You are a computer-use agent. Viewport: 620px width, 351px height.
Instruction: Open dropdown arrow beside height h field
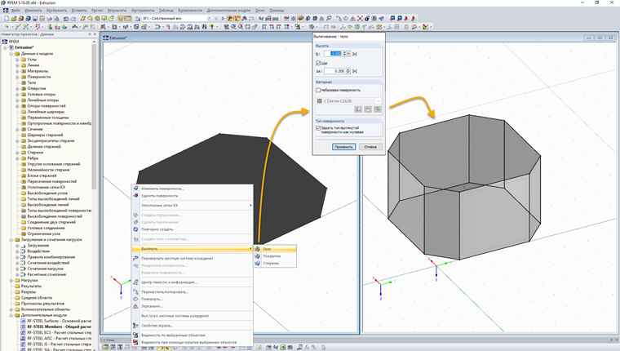pos(348,53)
